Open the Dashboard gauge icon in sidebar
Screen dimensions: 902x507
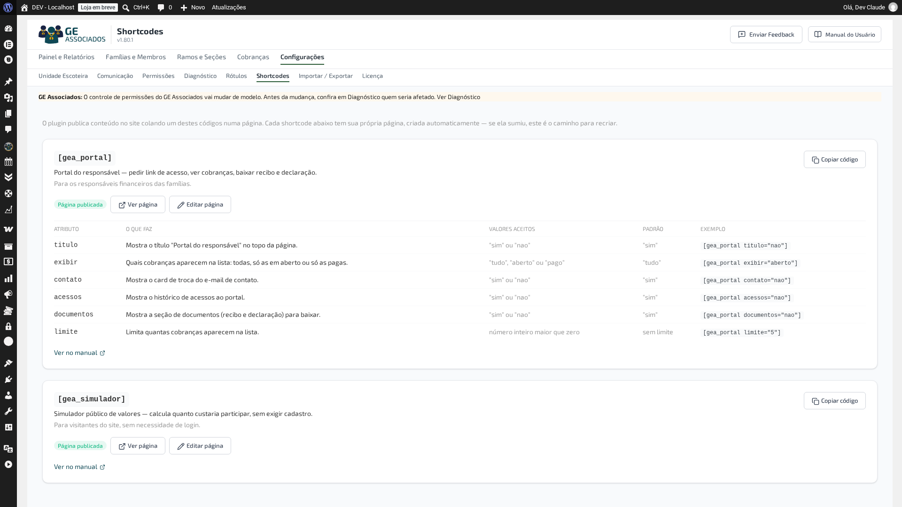tap(8, 29)
